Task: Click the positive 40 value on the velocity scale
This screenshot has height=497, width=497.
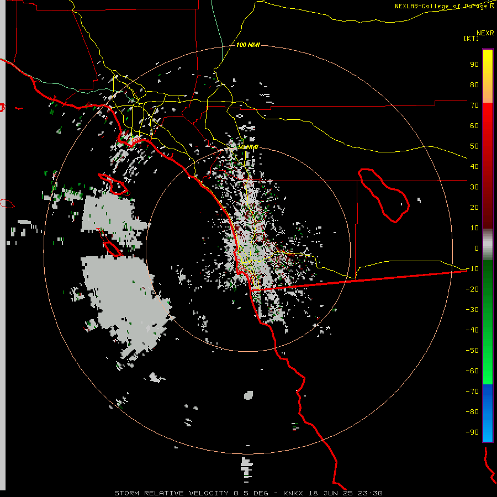Action: (x=474, y=167)
